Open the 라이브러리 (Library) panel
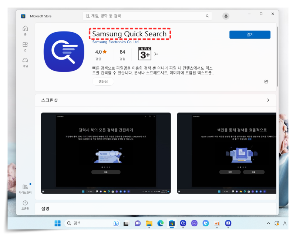The image size is (296, 237). pyautogui.click(x=25, y=186)
